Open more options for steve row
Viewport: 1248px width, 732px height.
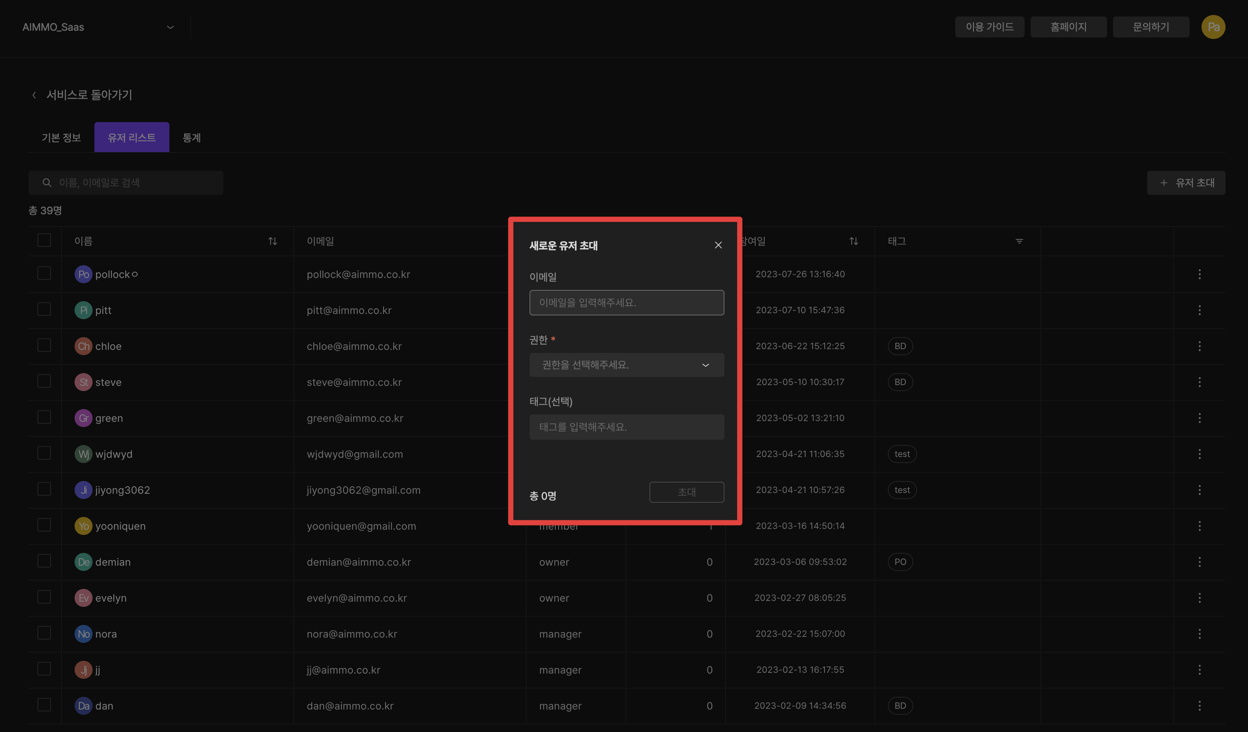point(1199,382)
